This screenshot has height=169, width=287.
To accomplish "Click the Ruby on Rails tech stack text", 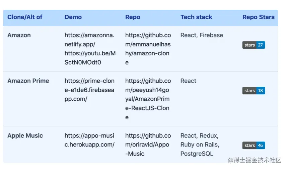I will (x=200, y=145).
